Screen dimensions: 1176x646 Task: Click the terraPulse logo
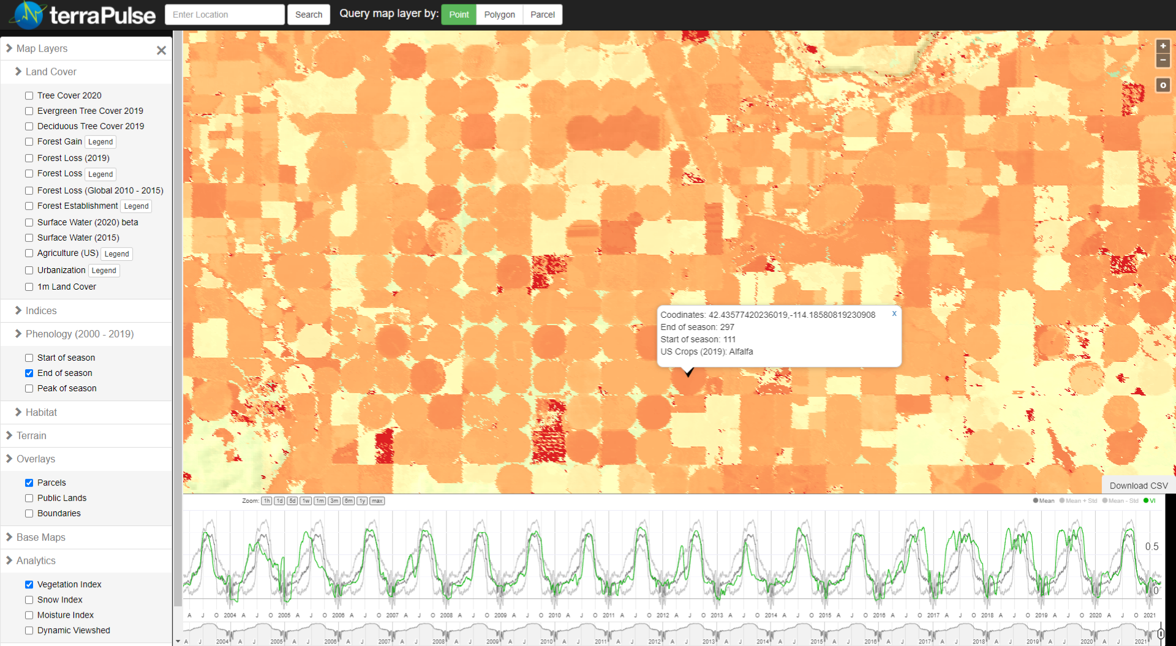83,15
